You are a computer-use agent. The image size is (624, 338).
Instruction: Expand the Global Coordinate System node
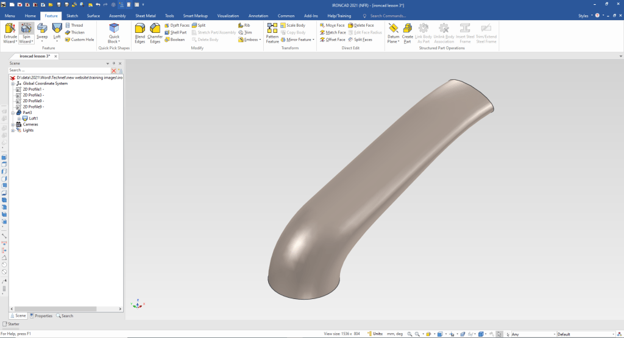pyautogui.click(x=12, y=83)
